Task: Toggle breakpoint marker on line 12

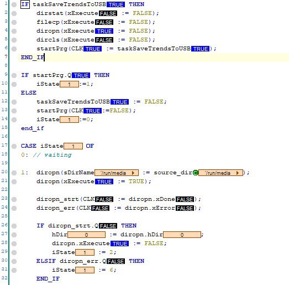Action: pyautogui.click(x=14, y=102)
